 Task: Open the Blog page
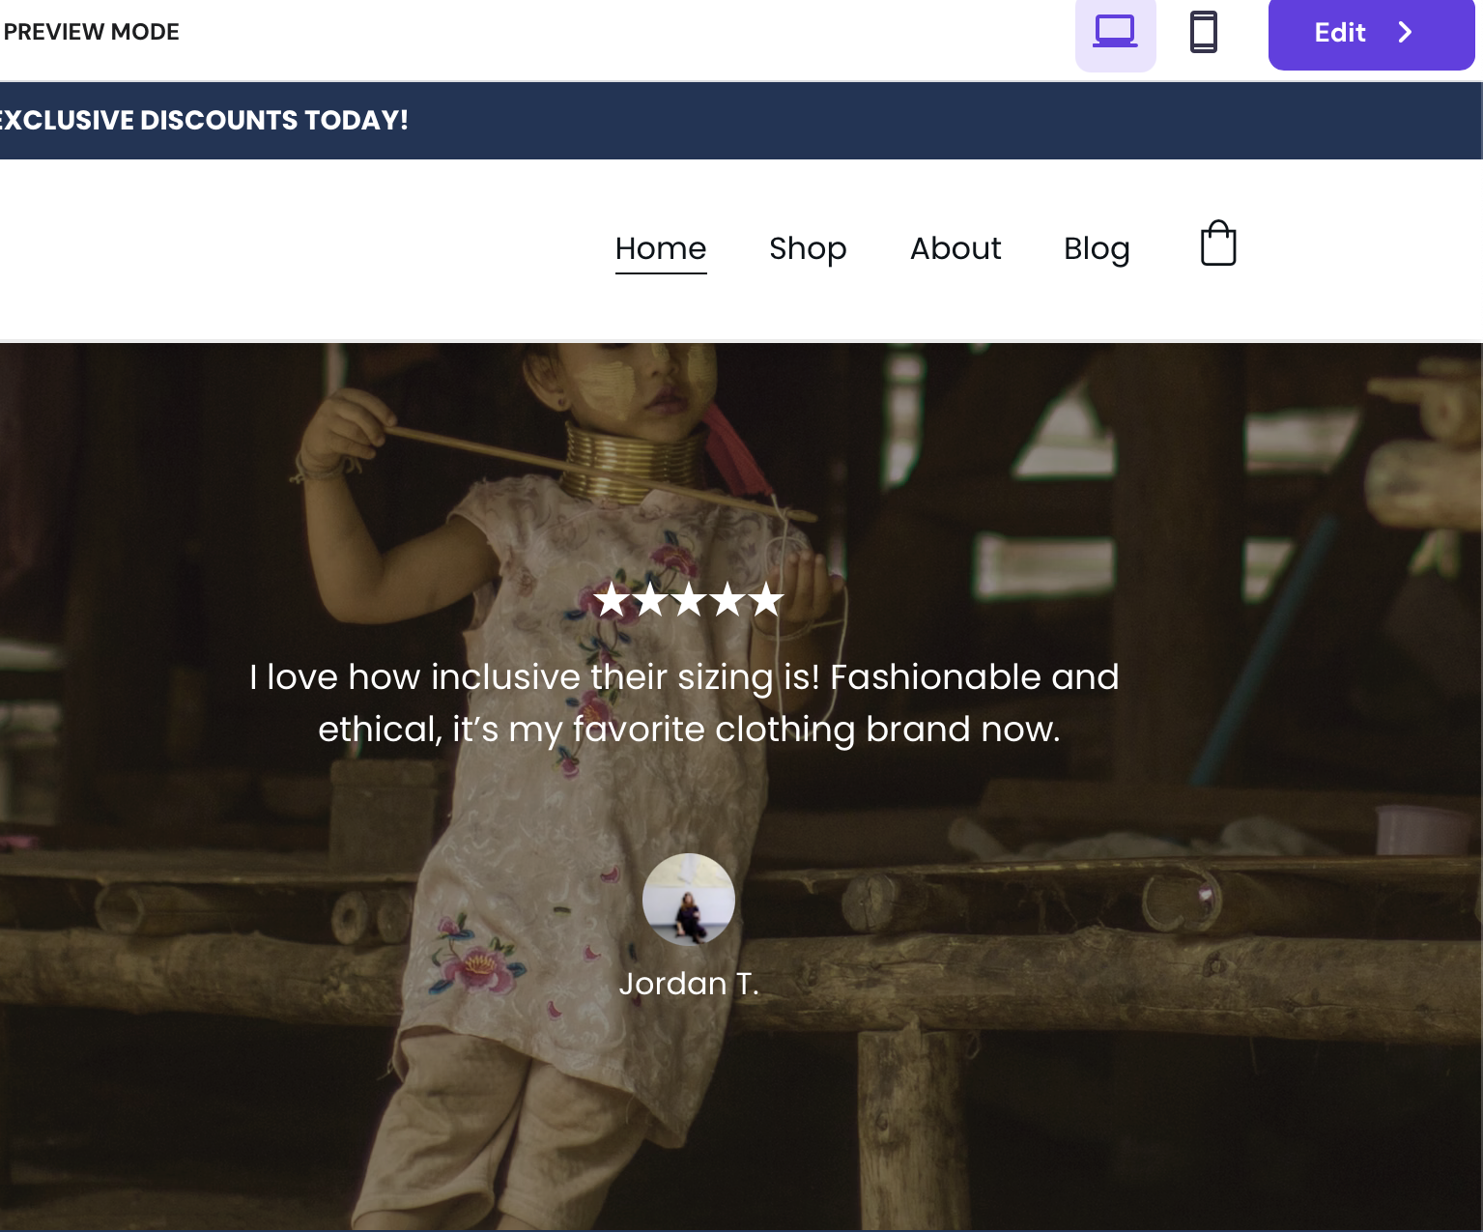[x=1097, y=248]
